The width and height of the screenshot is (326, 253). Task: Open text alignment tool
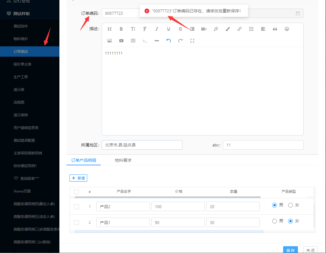[x=263, y=29]
